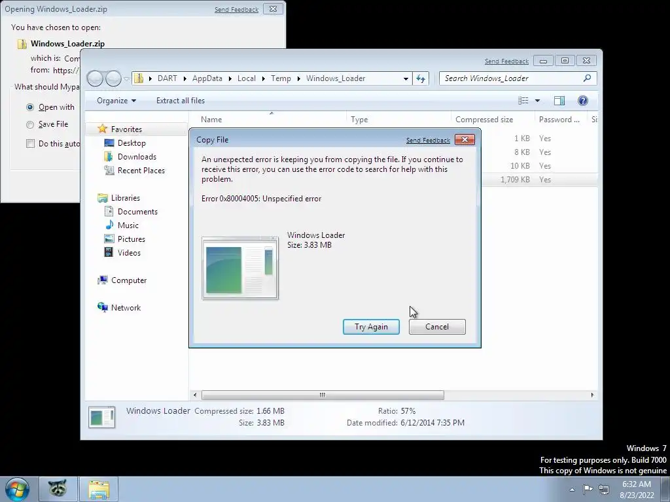This screenshot has width=670, height=502.
Task: Expand the address bar history dropdown
Action: (x=406, y=78)
